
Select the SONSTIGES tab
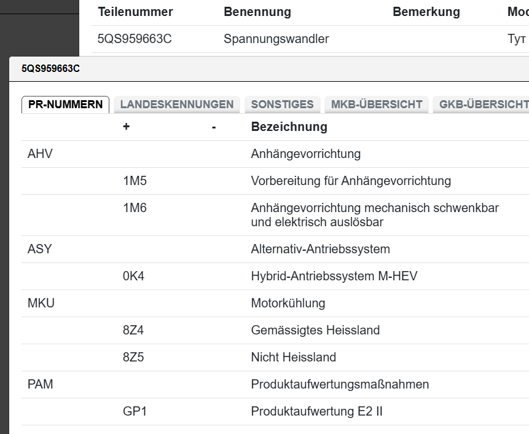(x=282, y=105)
